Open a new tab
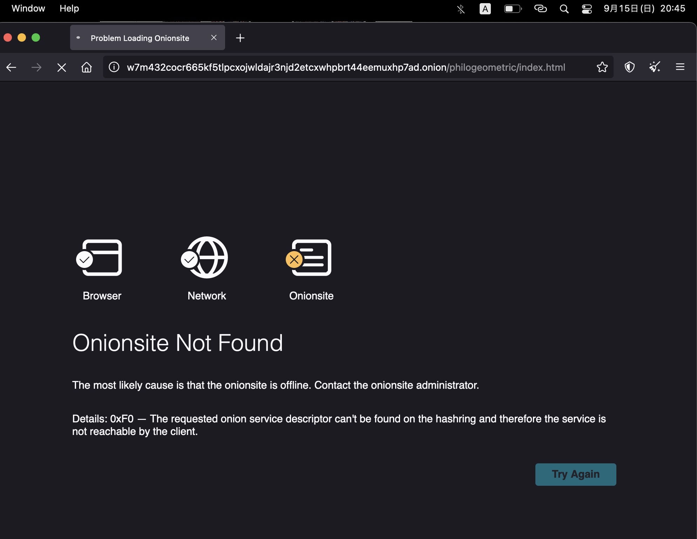The image size is (697, 539). click(x=240, y=38)
